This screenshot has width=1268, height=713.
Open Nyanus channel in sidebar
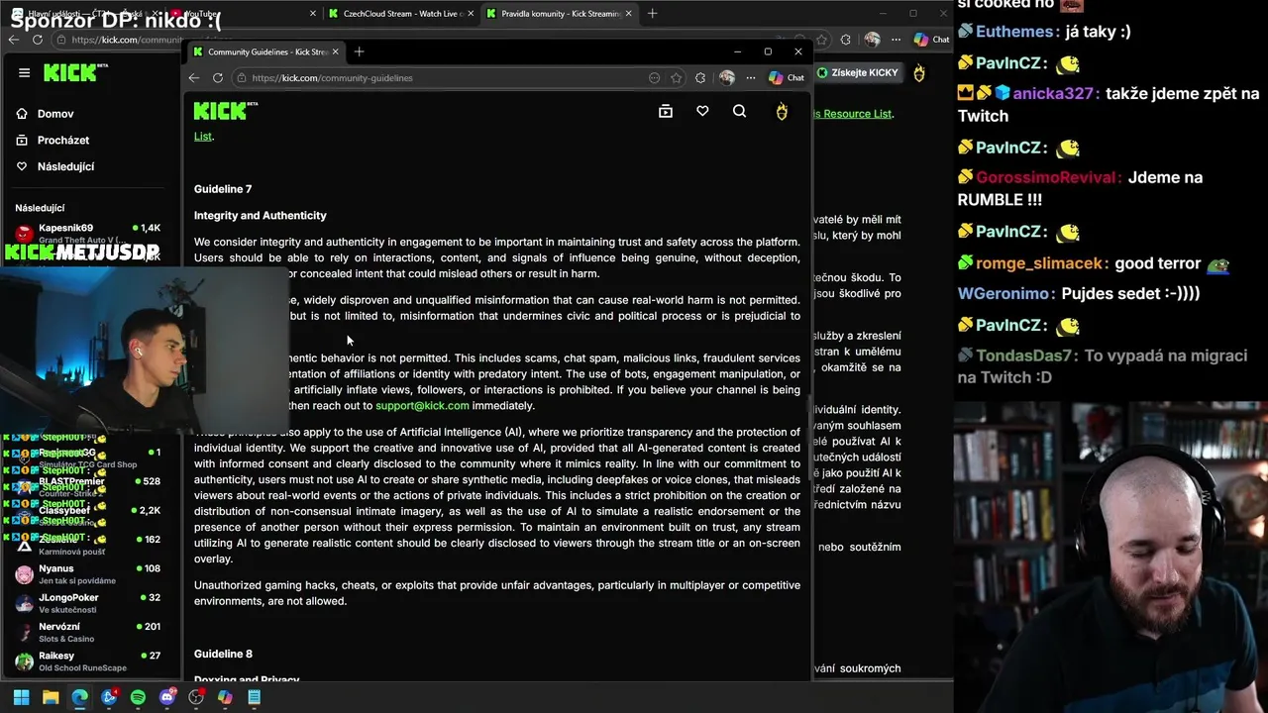click(x=87, y=574)
